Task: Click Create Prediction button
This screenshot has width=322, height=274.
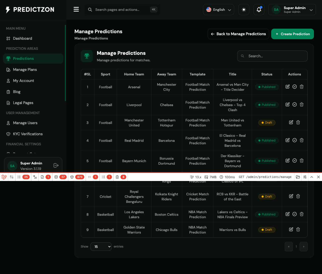Action: (293, 34)
